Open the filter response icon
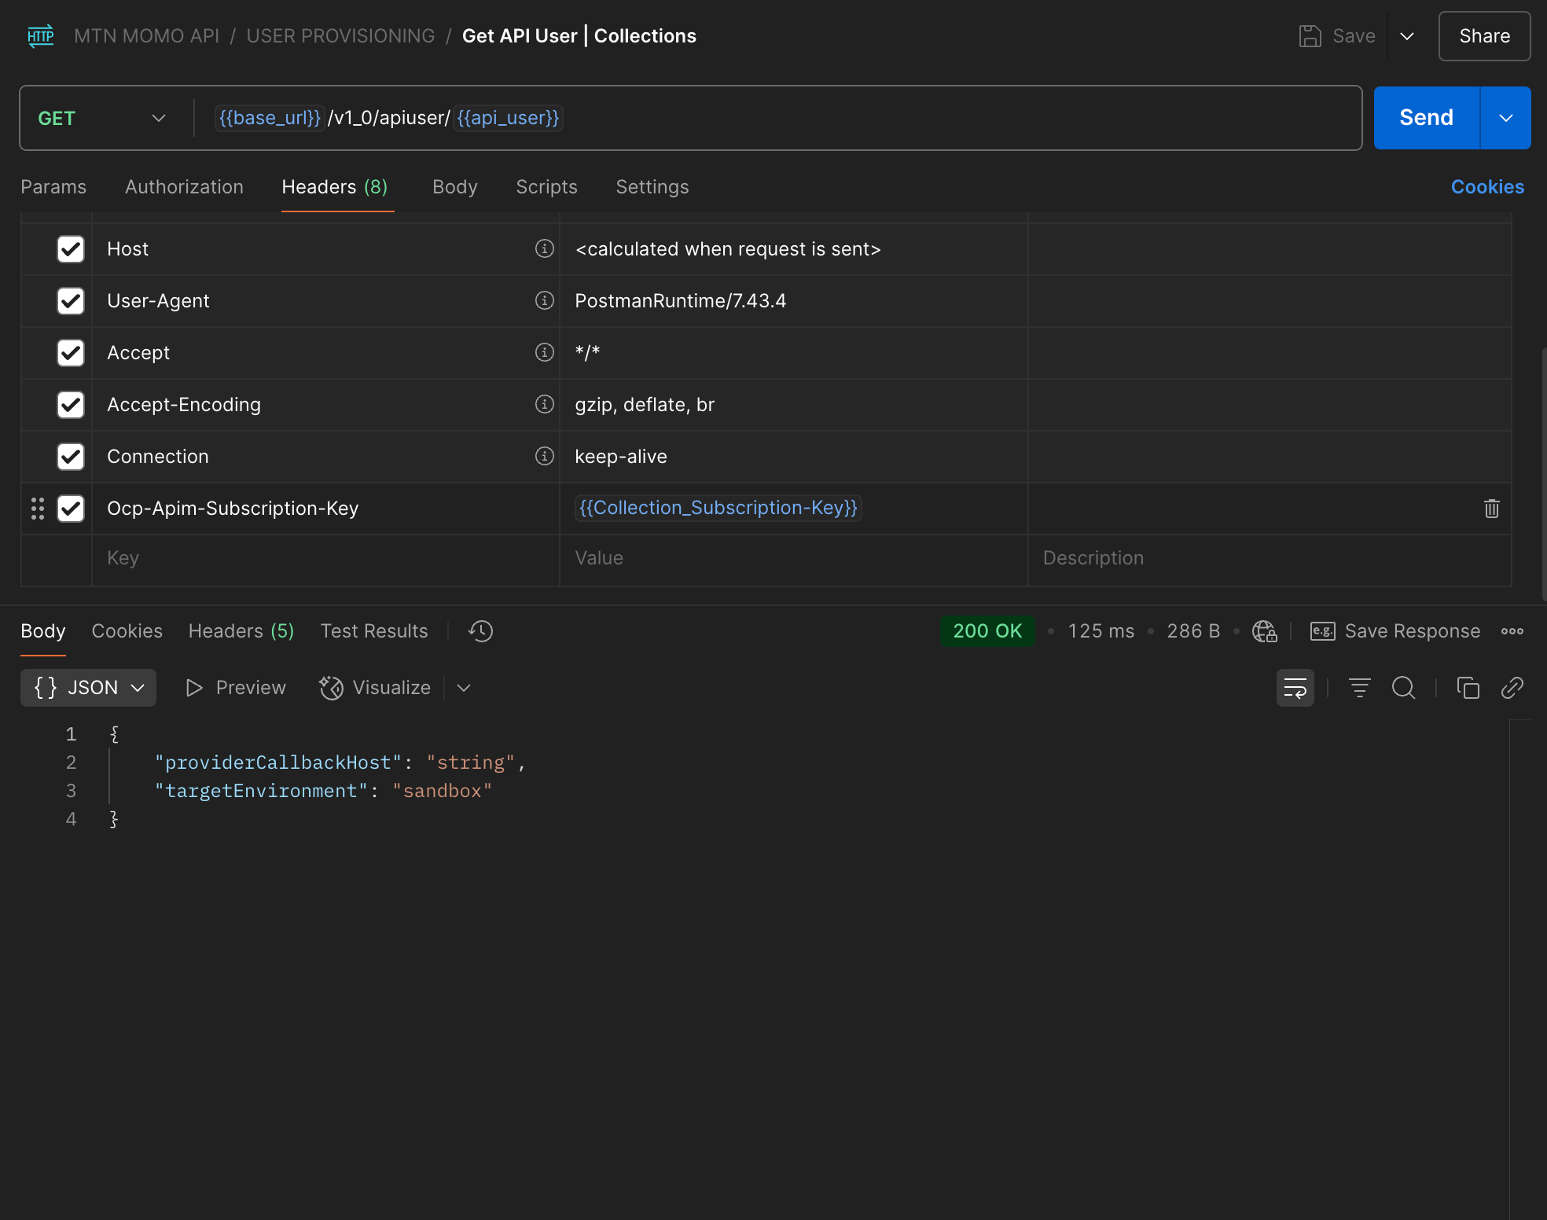The height and width of the screenshot is (1220, 1547). 1359,688
